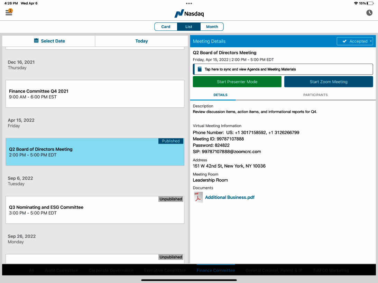Switch to Month view

coord(212,27)
